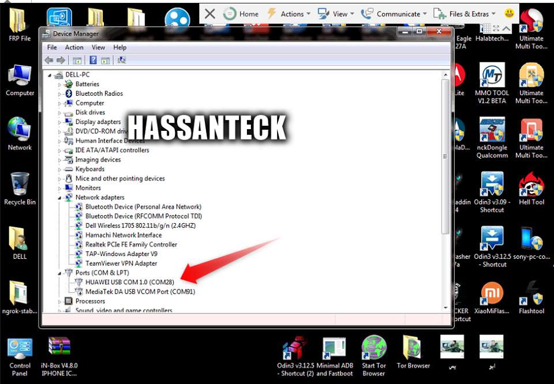Expand the Keyboards node
Image resolution: width=554 pixels, height=384 pixels.
coord(59,170)
